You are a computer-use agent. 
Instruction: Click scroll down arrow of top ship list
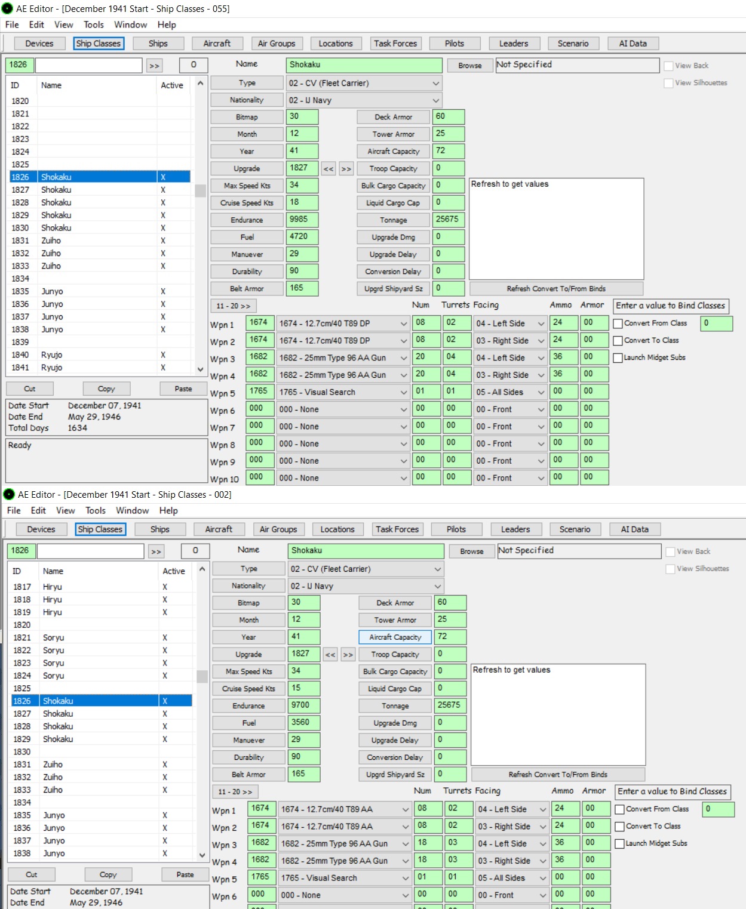200,369
